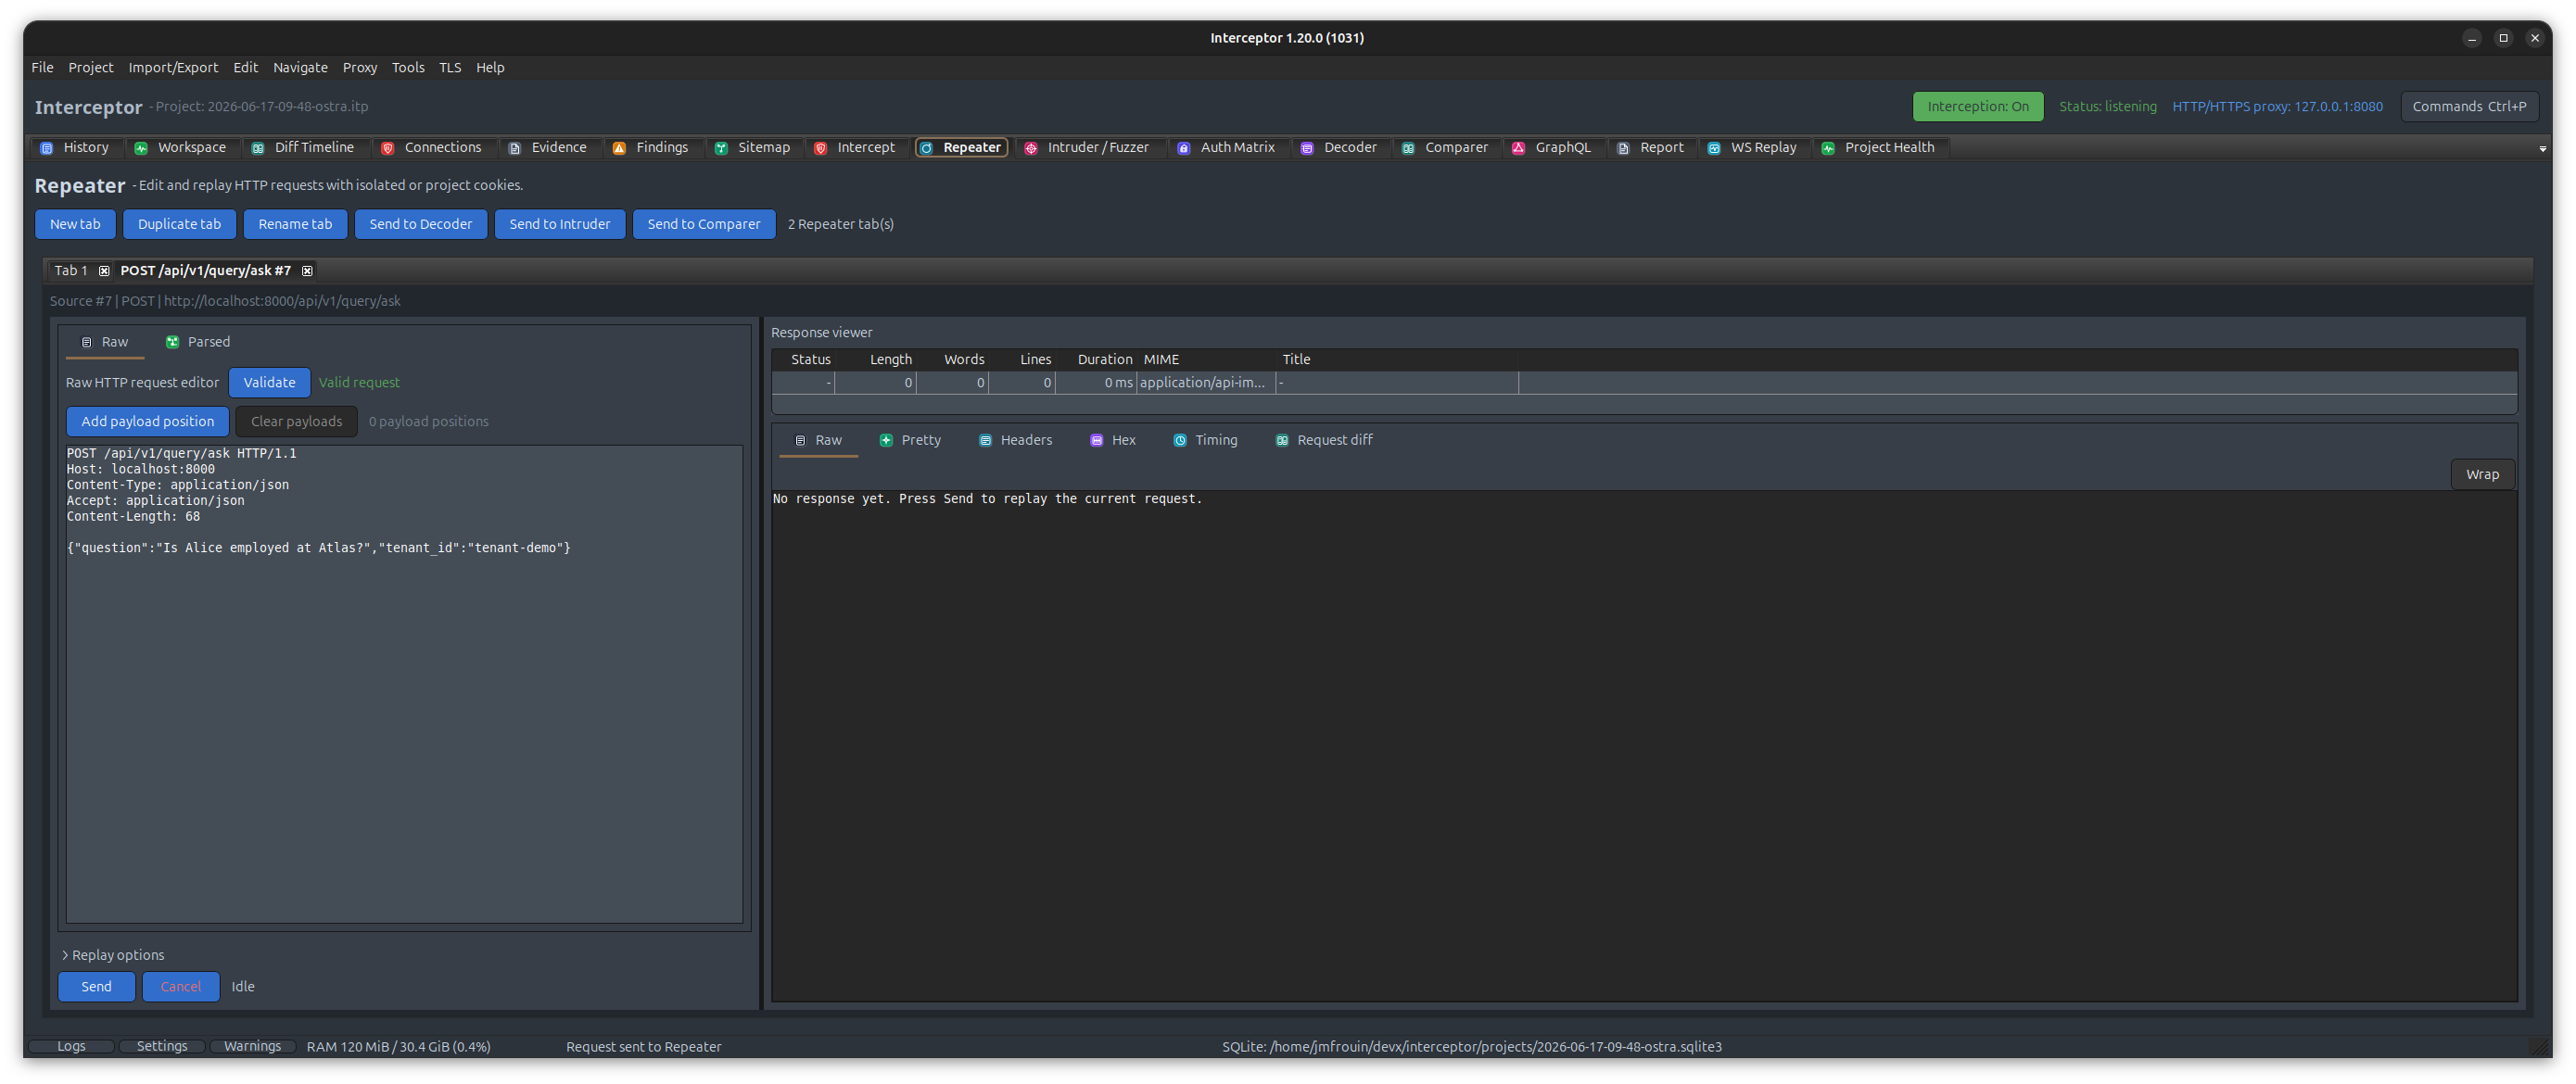The width and height of the screenshot is (2576, 1084).
Task: Click the WS Replay icon
Action: click(x=1714, y=148)
